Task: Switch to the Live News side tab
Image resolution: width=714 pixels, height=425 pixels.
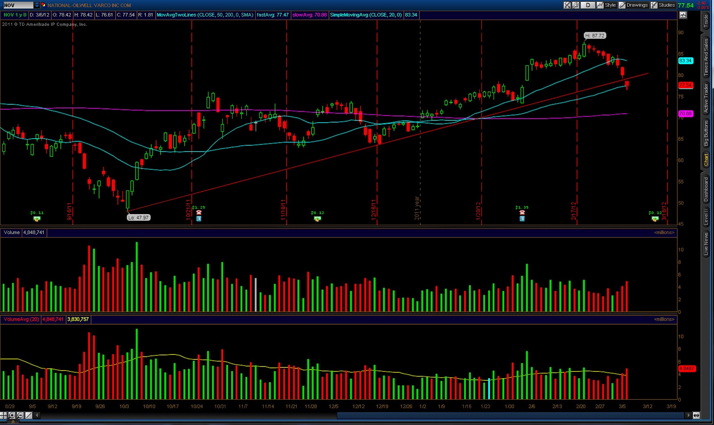Action: tap(706, 244)
